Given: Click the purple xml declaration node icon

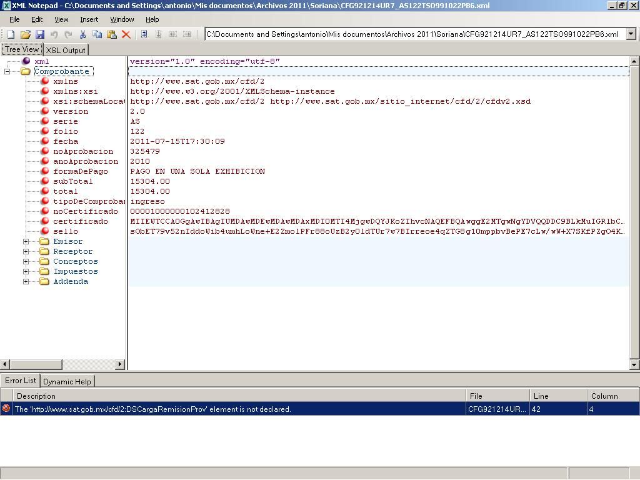Looking at the screenshot, I should [26, 61].
